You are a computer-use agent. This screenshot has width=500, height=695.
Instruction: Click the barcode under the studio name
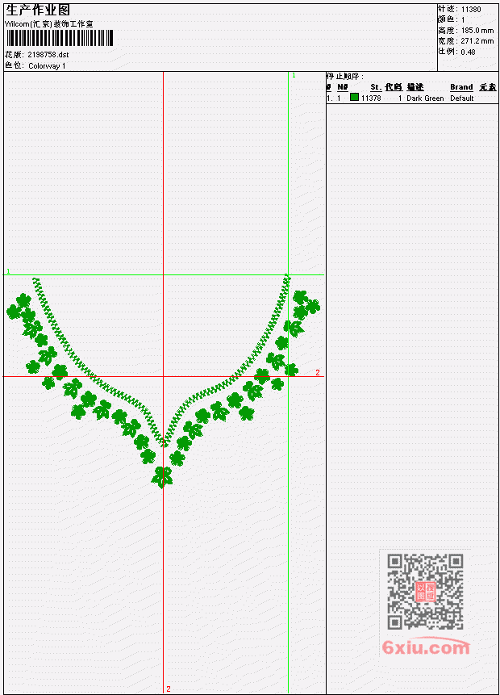60,39
